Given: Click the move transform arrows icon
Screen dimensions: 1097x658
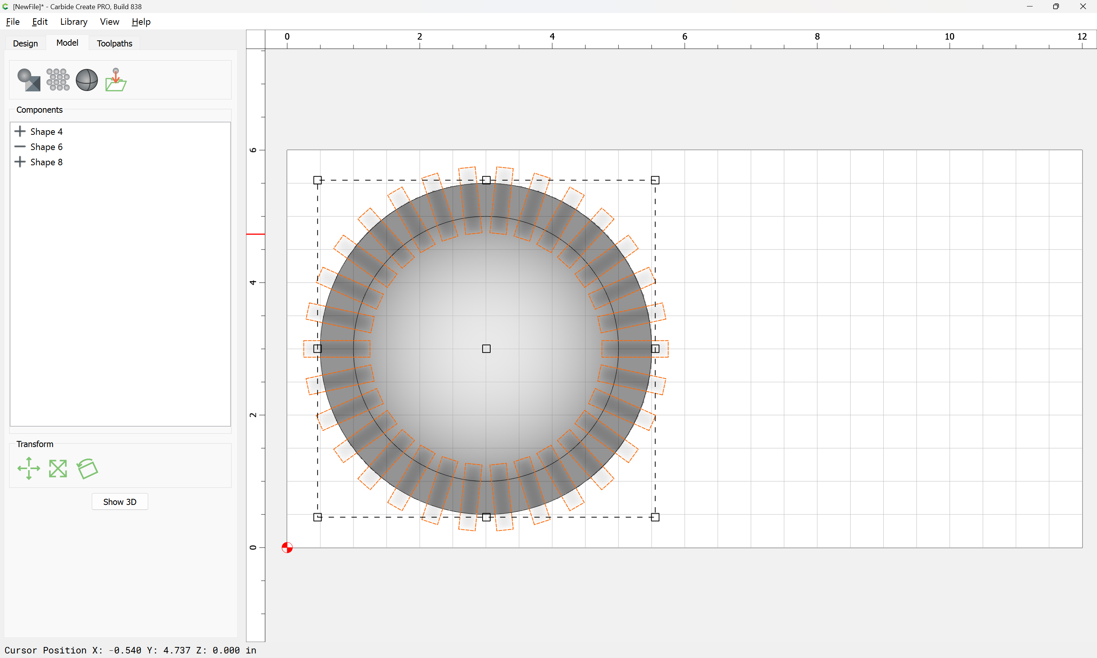Looking at the screenshot, I should [x=29, y=468].
